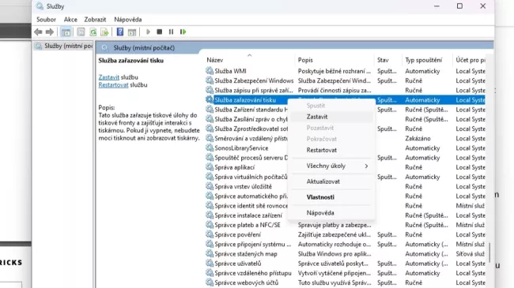Click the vertical scrollbar thumb of services list
514x288 pixels.
tap(489, 252)
